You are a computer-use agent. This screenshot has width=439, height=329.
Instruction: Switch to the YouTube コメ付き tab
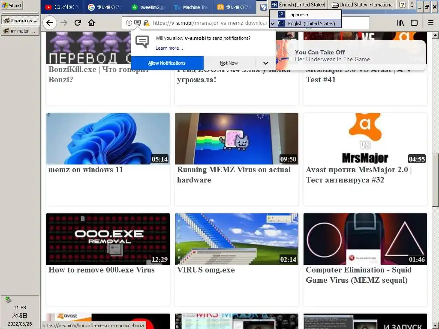(x=62, y=7)
